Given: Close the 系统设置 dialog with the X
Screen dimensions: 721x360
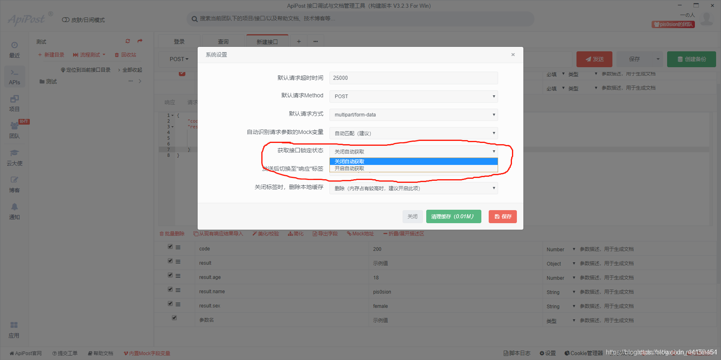Looking at the screenshot, I should coord(513,55).
